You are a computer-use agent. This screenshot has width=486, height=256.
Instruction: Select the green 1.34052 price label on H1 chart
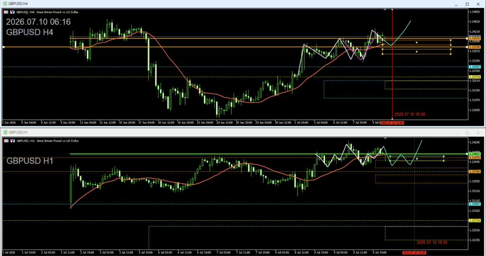tap(475, 154)
